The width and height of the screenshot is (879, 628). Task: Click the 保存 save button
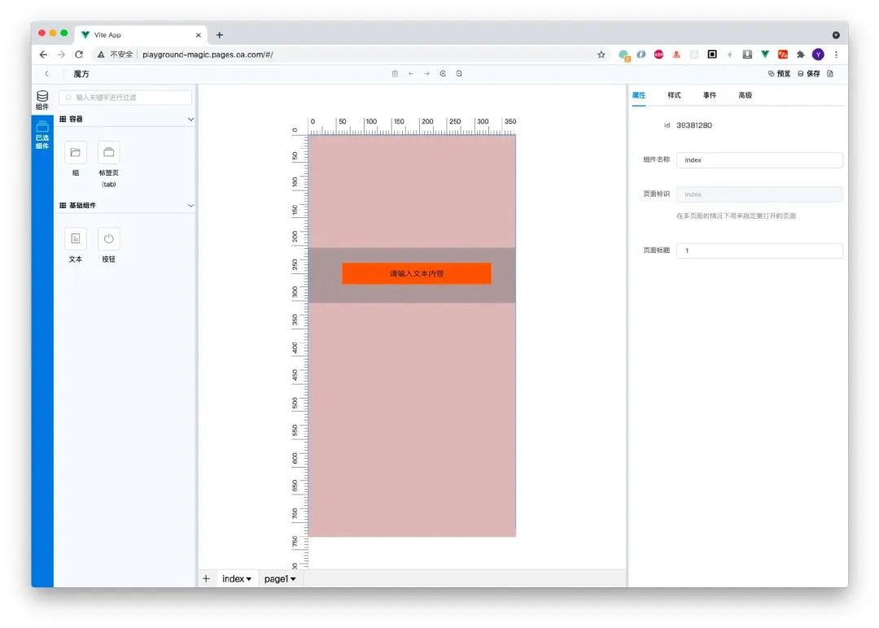pyautogui.click(x=809, y=73)
